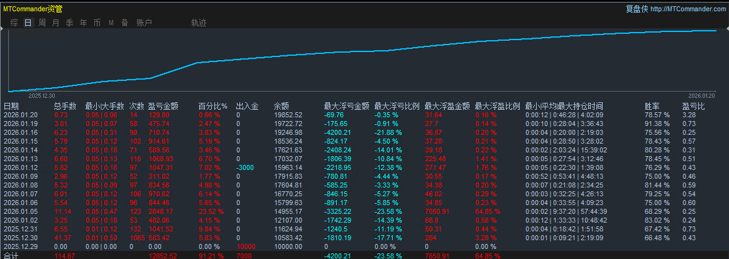This screenshot has width=729, height=259.
Task: Select the 日 daily tab
Action: click(x=28, y=23)
